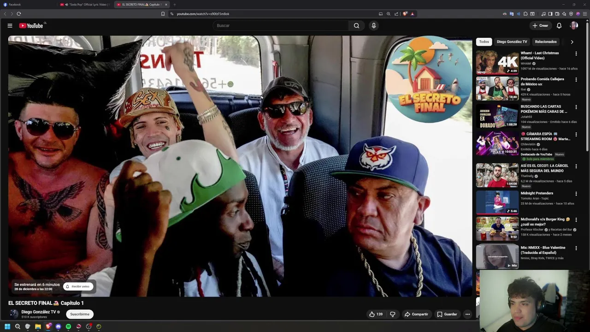Like the video with thumbs up
This screenshot has height=332, width=590.
pos(376,314)
